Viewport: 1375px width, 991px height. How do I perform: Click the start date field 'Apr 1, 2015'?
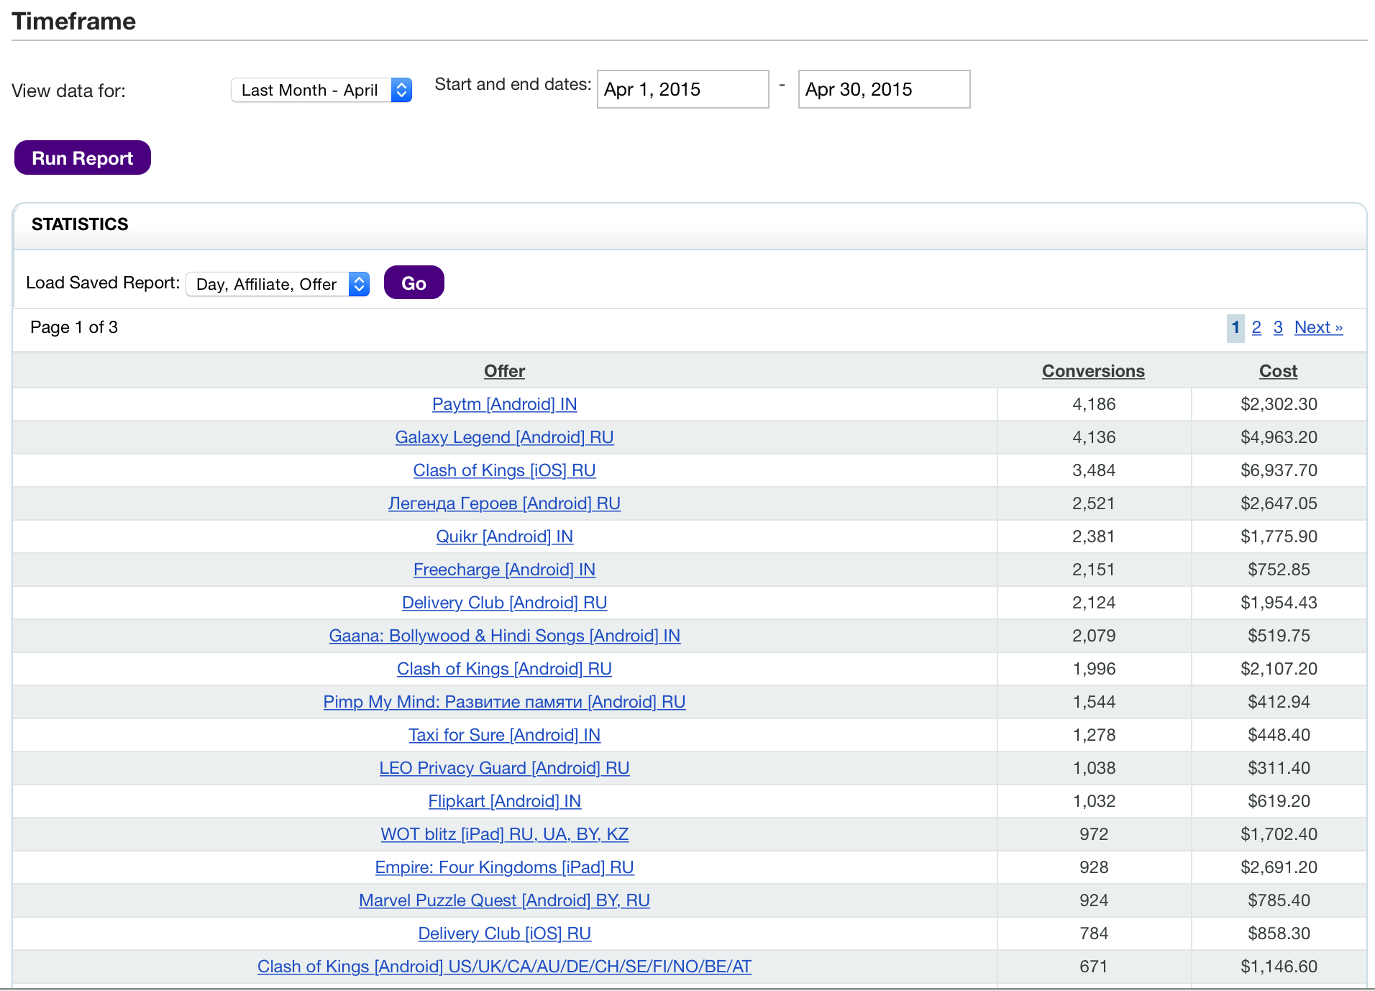pyautogui.click(x=682, y=90)
